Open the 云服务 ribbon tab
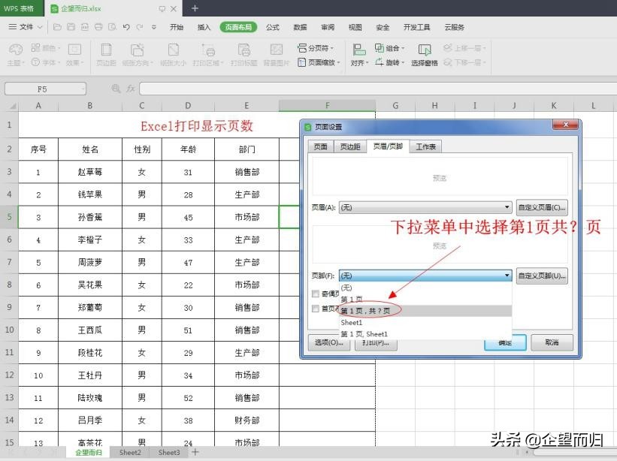The image size is (617, 461). tap(454, 27)
